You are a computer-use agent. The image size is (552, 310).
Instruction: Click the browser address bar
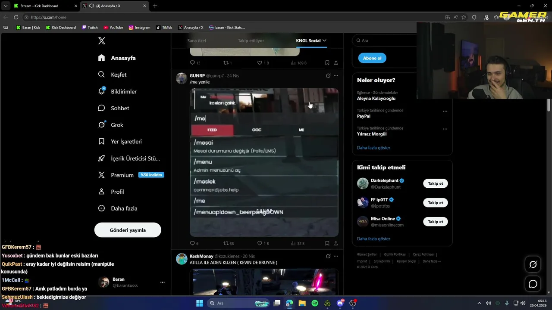(x=233, y=17)
